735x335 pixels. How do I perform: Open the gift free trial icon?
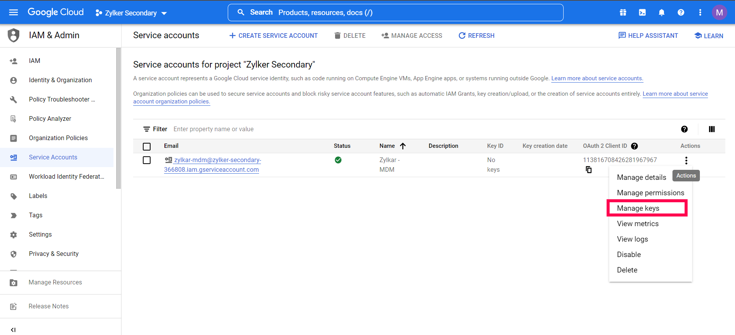(623, 12)
